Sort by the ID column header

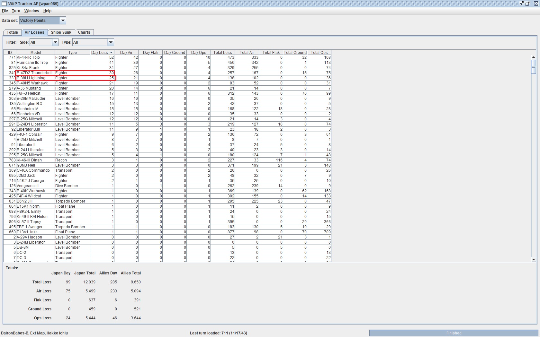10,53
